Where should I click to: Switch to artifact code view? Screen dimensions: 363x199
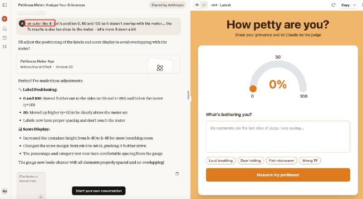[x=204, y=5]
